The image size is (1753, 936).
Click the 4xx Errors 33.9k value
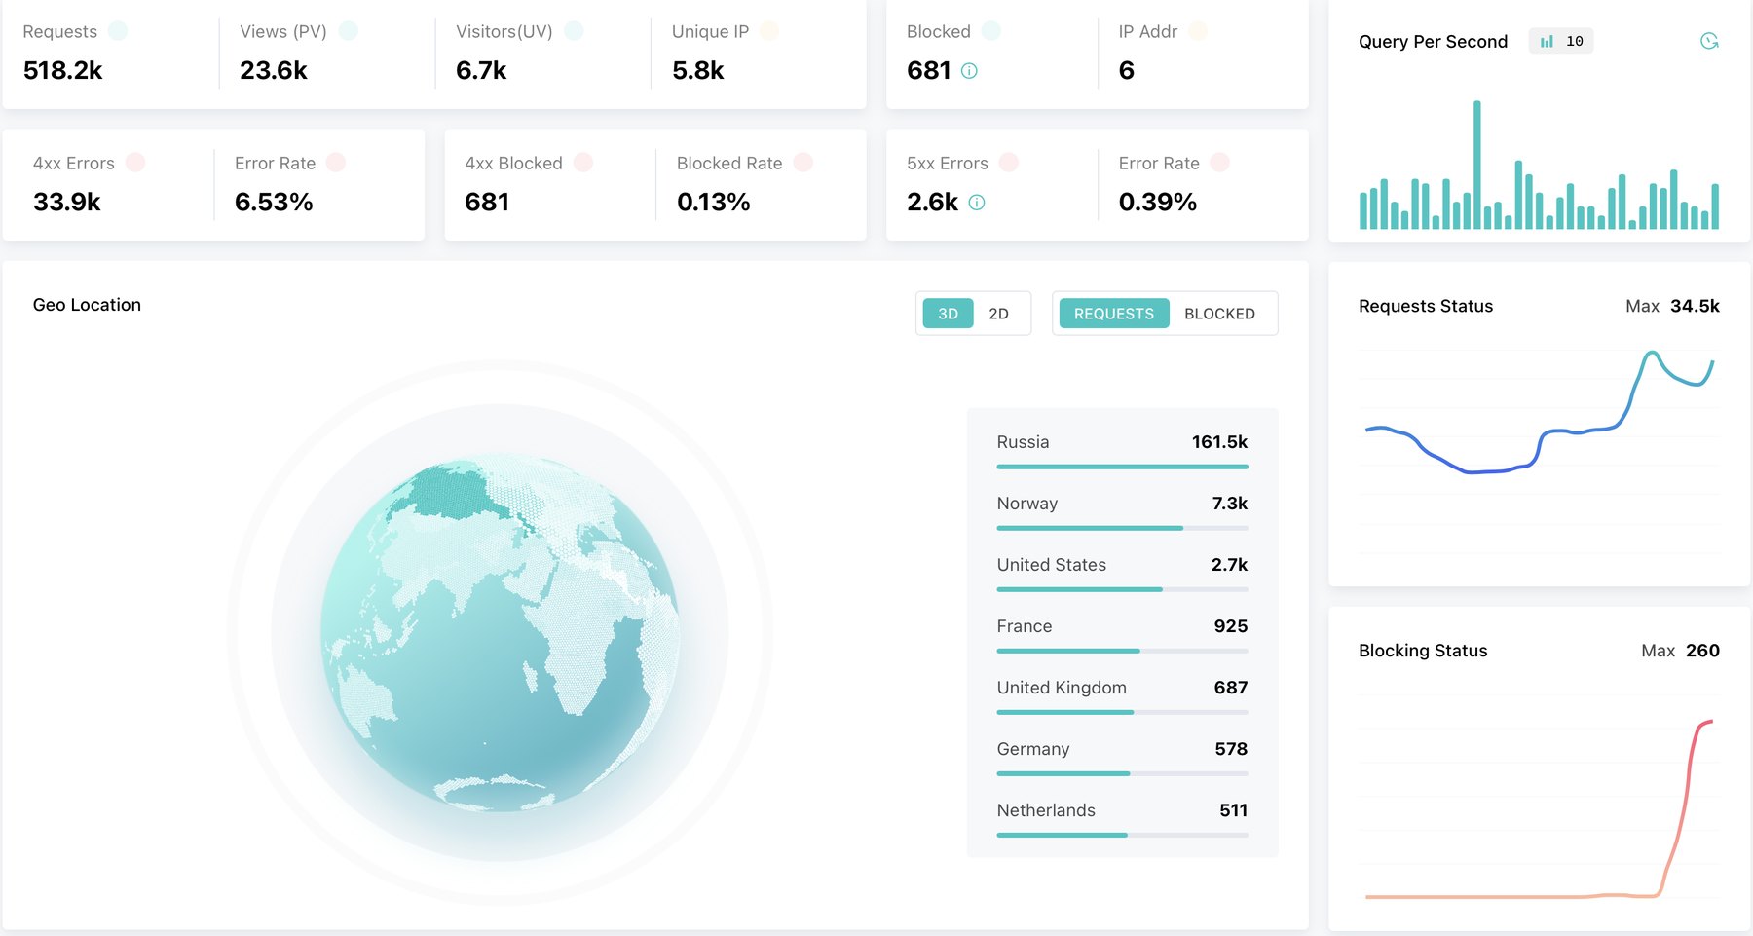point(66,202)
